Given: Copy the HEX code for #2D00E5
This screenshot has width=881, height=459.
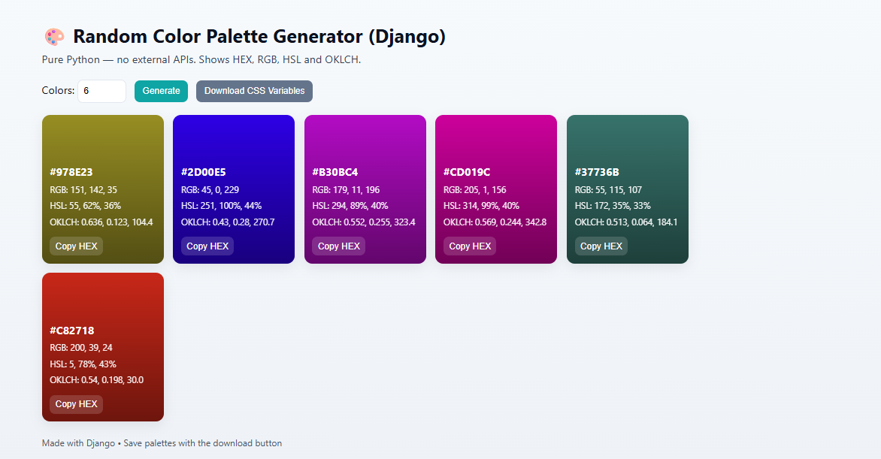Looking at the screenshot, I should [207, 246].
